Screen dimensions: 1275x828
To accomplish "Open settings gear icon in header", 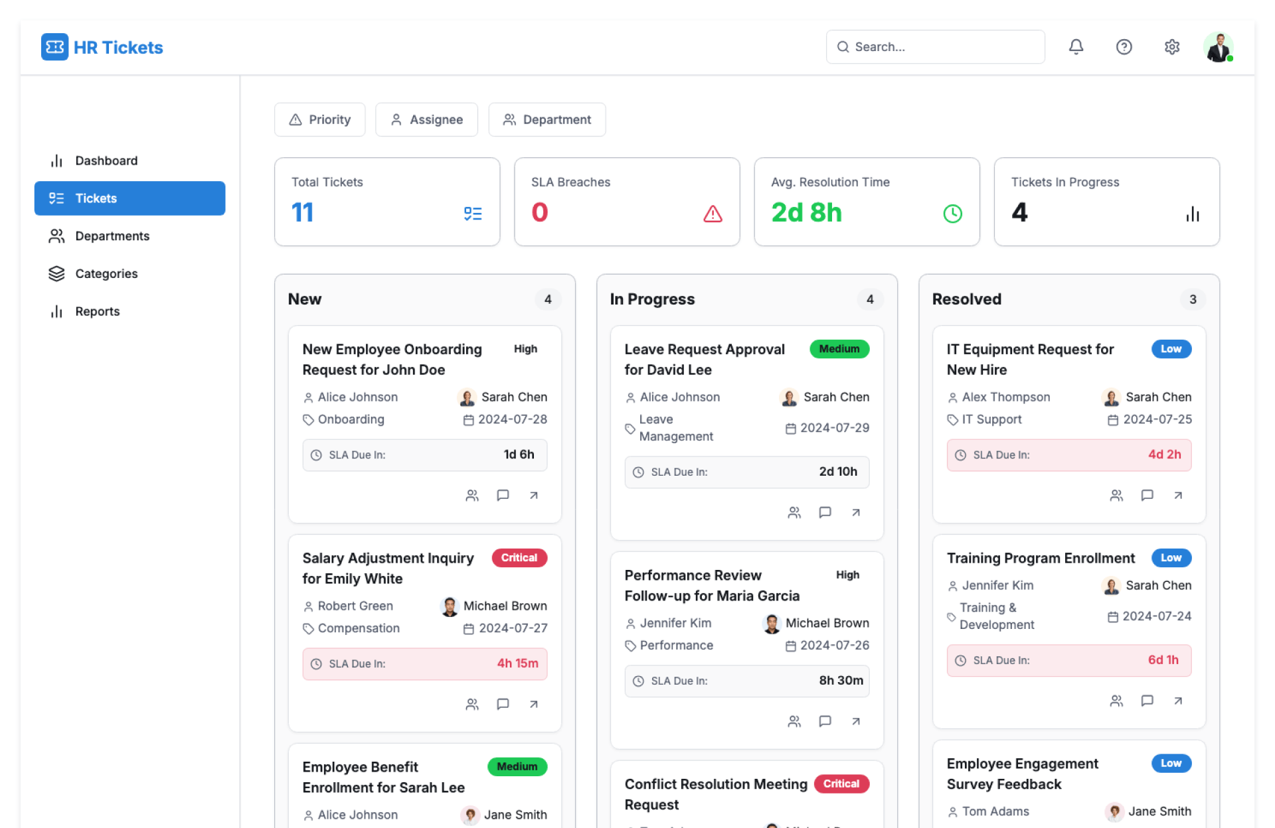I will tap(1171, 46).
